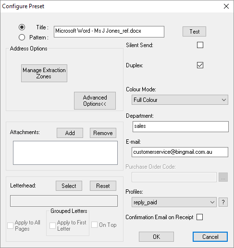Click the Cancel button
The width and height of the screenshot is (234, 248).
210,236
